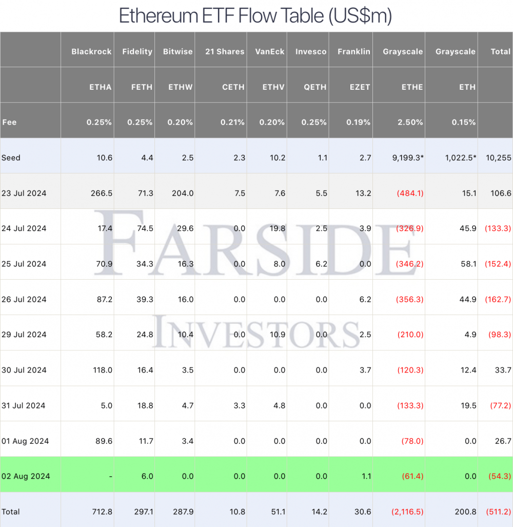The width and height of the screenshot is (513, 527).
Task: Click the 29 Jul 2024 date label
Action: coord(24,335)
